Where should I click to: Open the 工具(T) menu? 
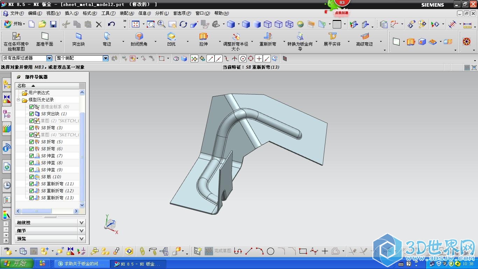108,13
